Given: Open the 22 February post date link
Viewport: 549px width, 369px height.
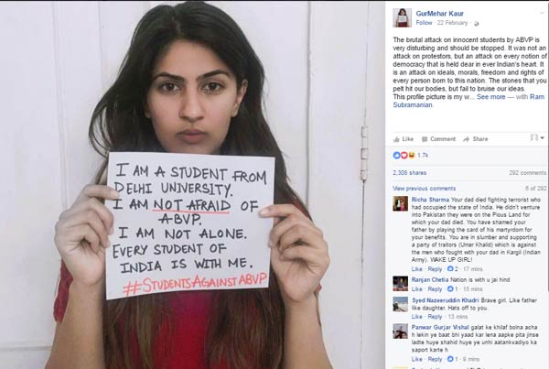Looking at the screenshot, I should pyautogui.click(x=452, y=23).
